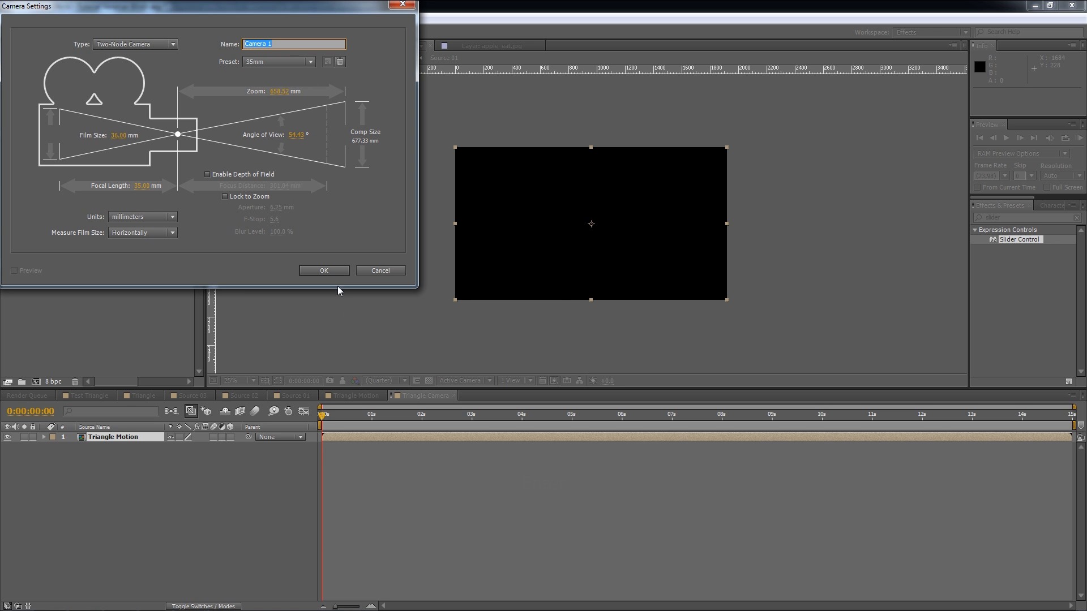
Task: Cancel the Camera Settings dialog
Action: click(380, 270)
